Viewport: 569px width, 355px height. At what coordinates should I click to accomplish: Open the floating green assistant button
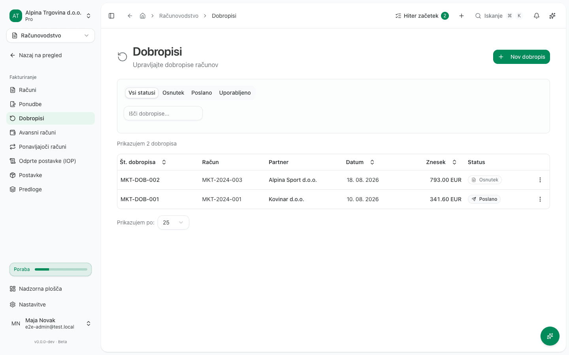pos(550,336)
